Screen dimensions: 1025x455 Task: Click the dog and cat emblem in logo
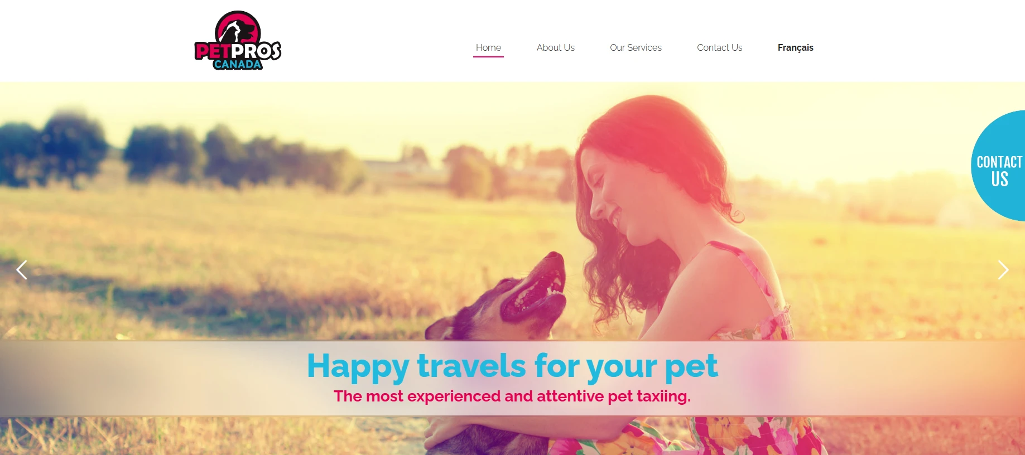(x=238, y=28)
